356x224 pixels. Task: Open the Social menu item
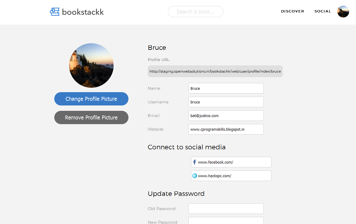point(322,11)
